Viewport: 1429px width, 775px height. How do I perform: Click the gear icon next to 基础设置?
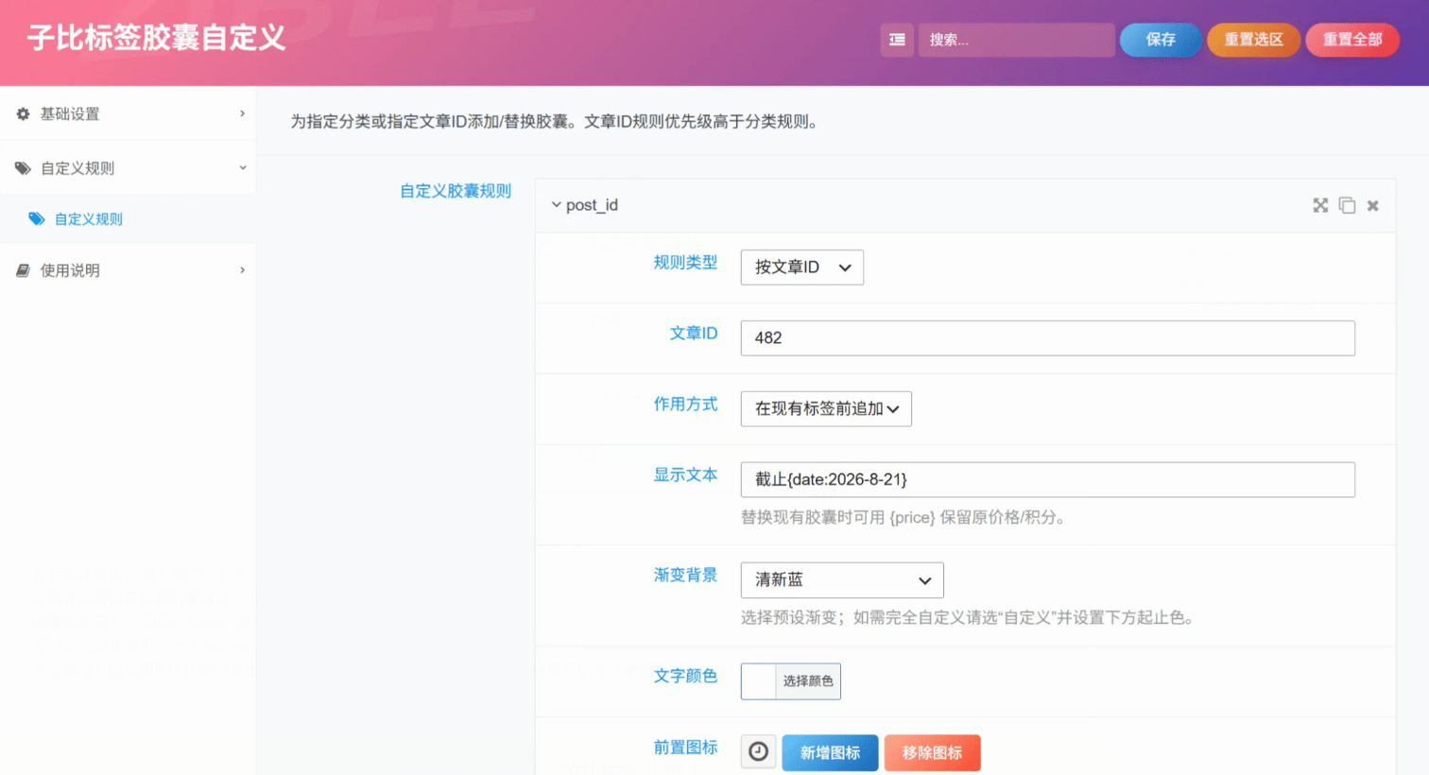tap(23, 113)
